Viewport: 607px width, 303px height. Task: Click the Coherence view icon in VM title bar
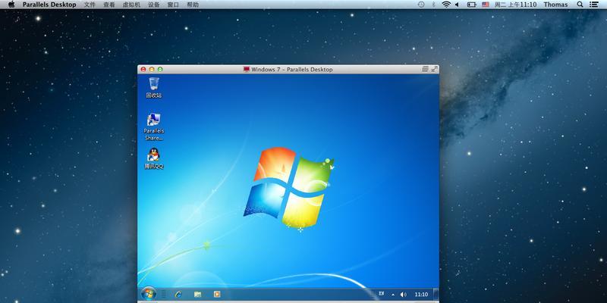425,69
